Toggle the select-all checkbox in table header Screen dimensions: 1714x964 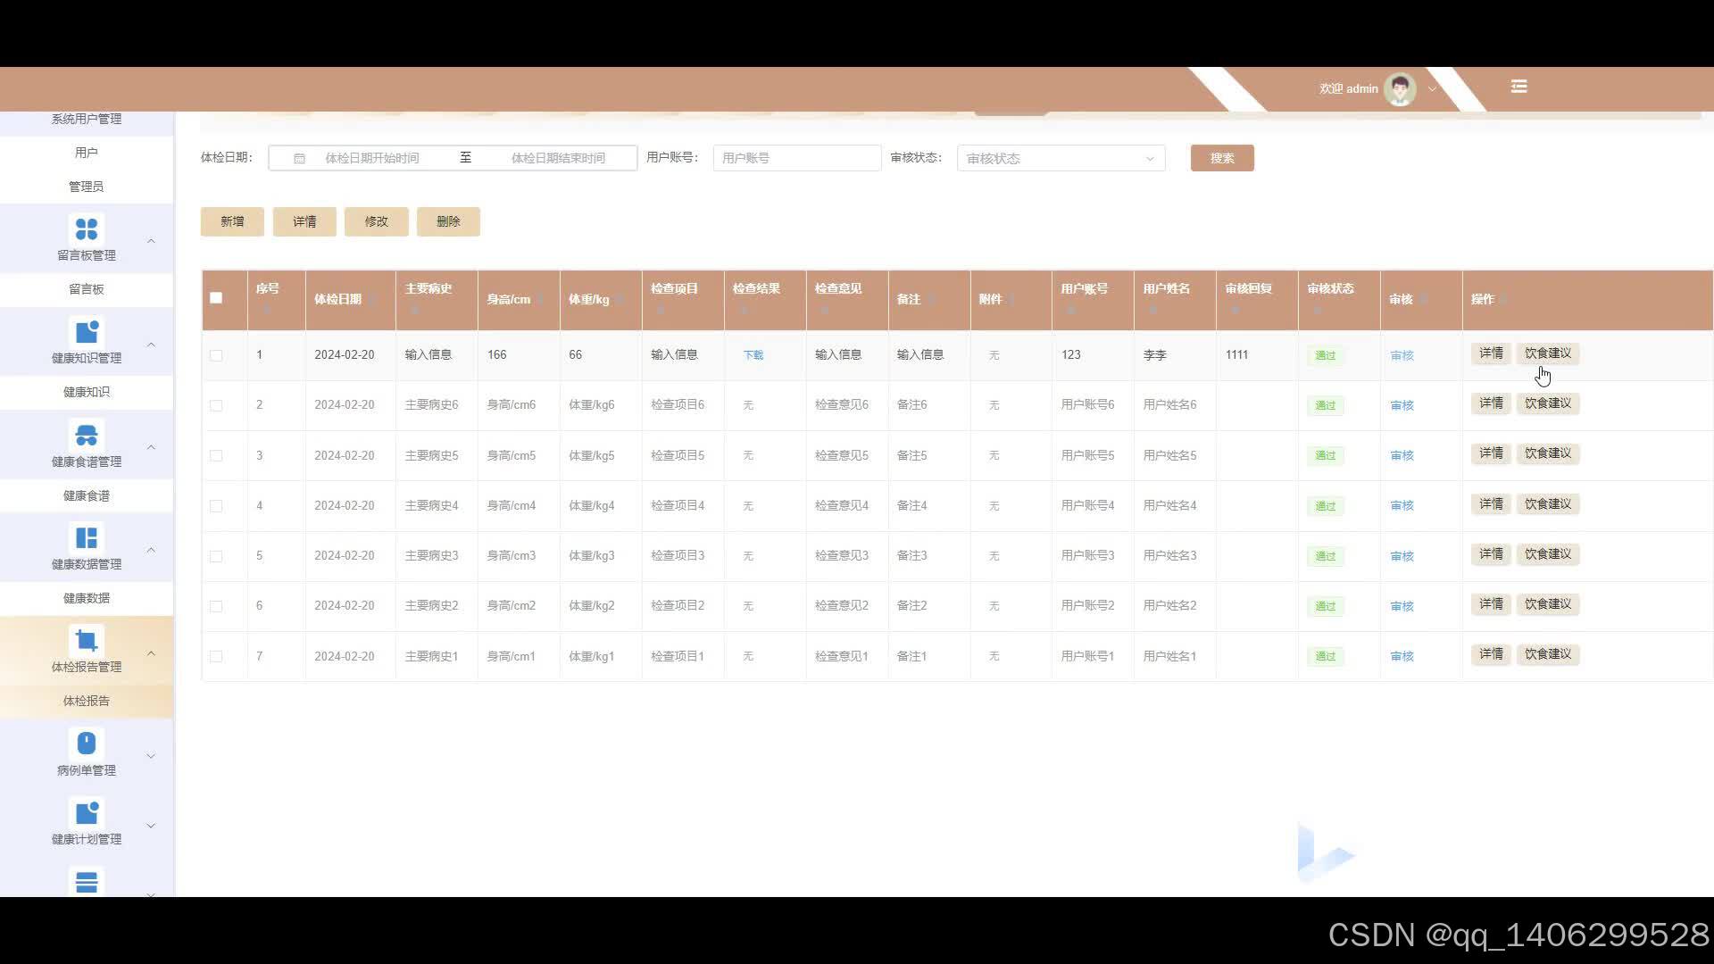216,298
